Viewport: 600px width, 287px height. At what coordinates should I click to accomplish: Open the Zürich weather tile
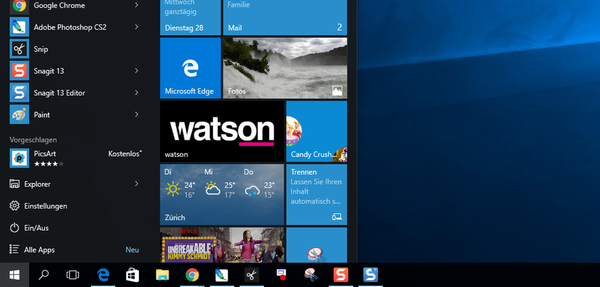[x=222, y=194]
